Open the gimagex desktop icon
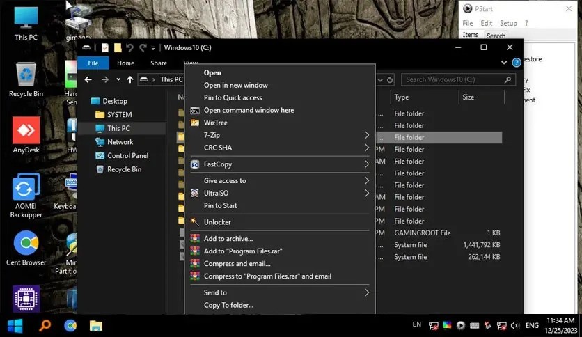This screenshot has width=582, height=337. pos(78,20)
